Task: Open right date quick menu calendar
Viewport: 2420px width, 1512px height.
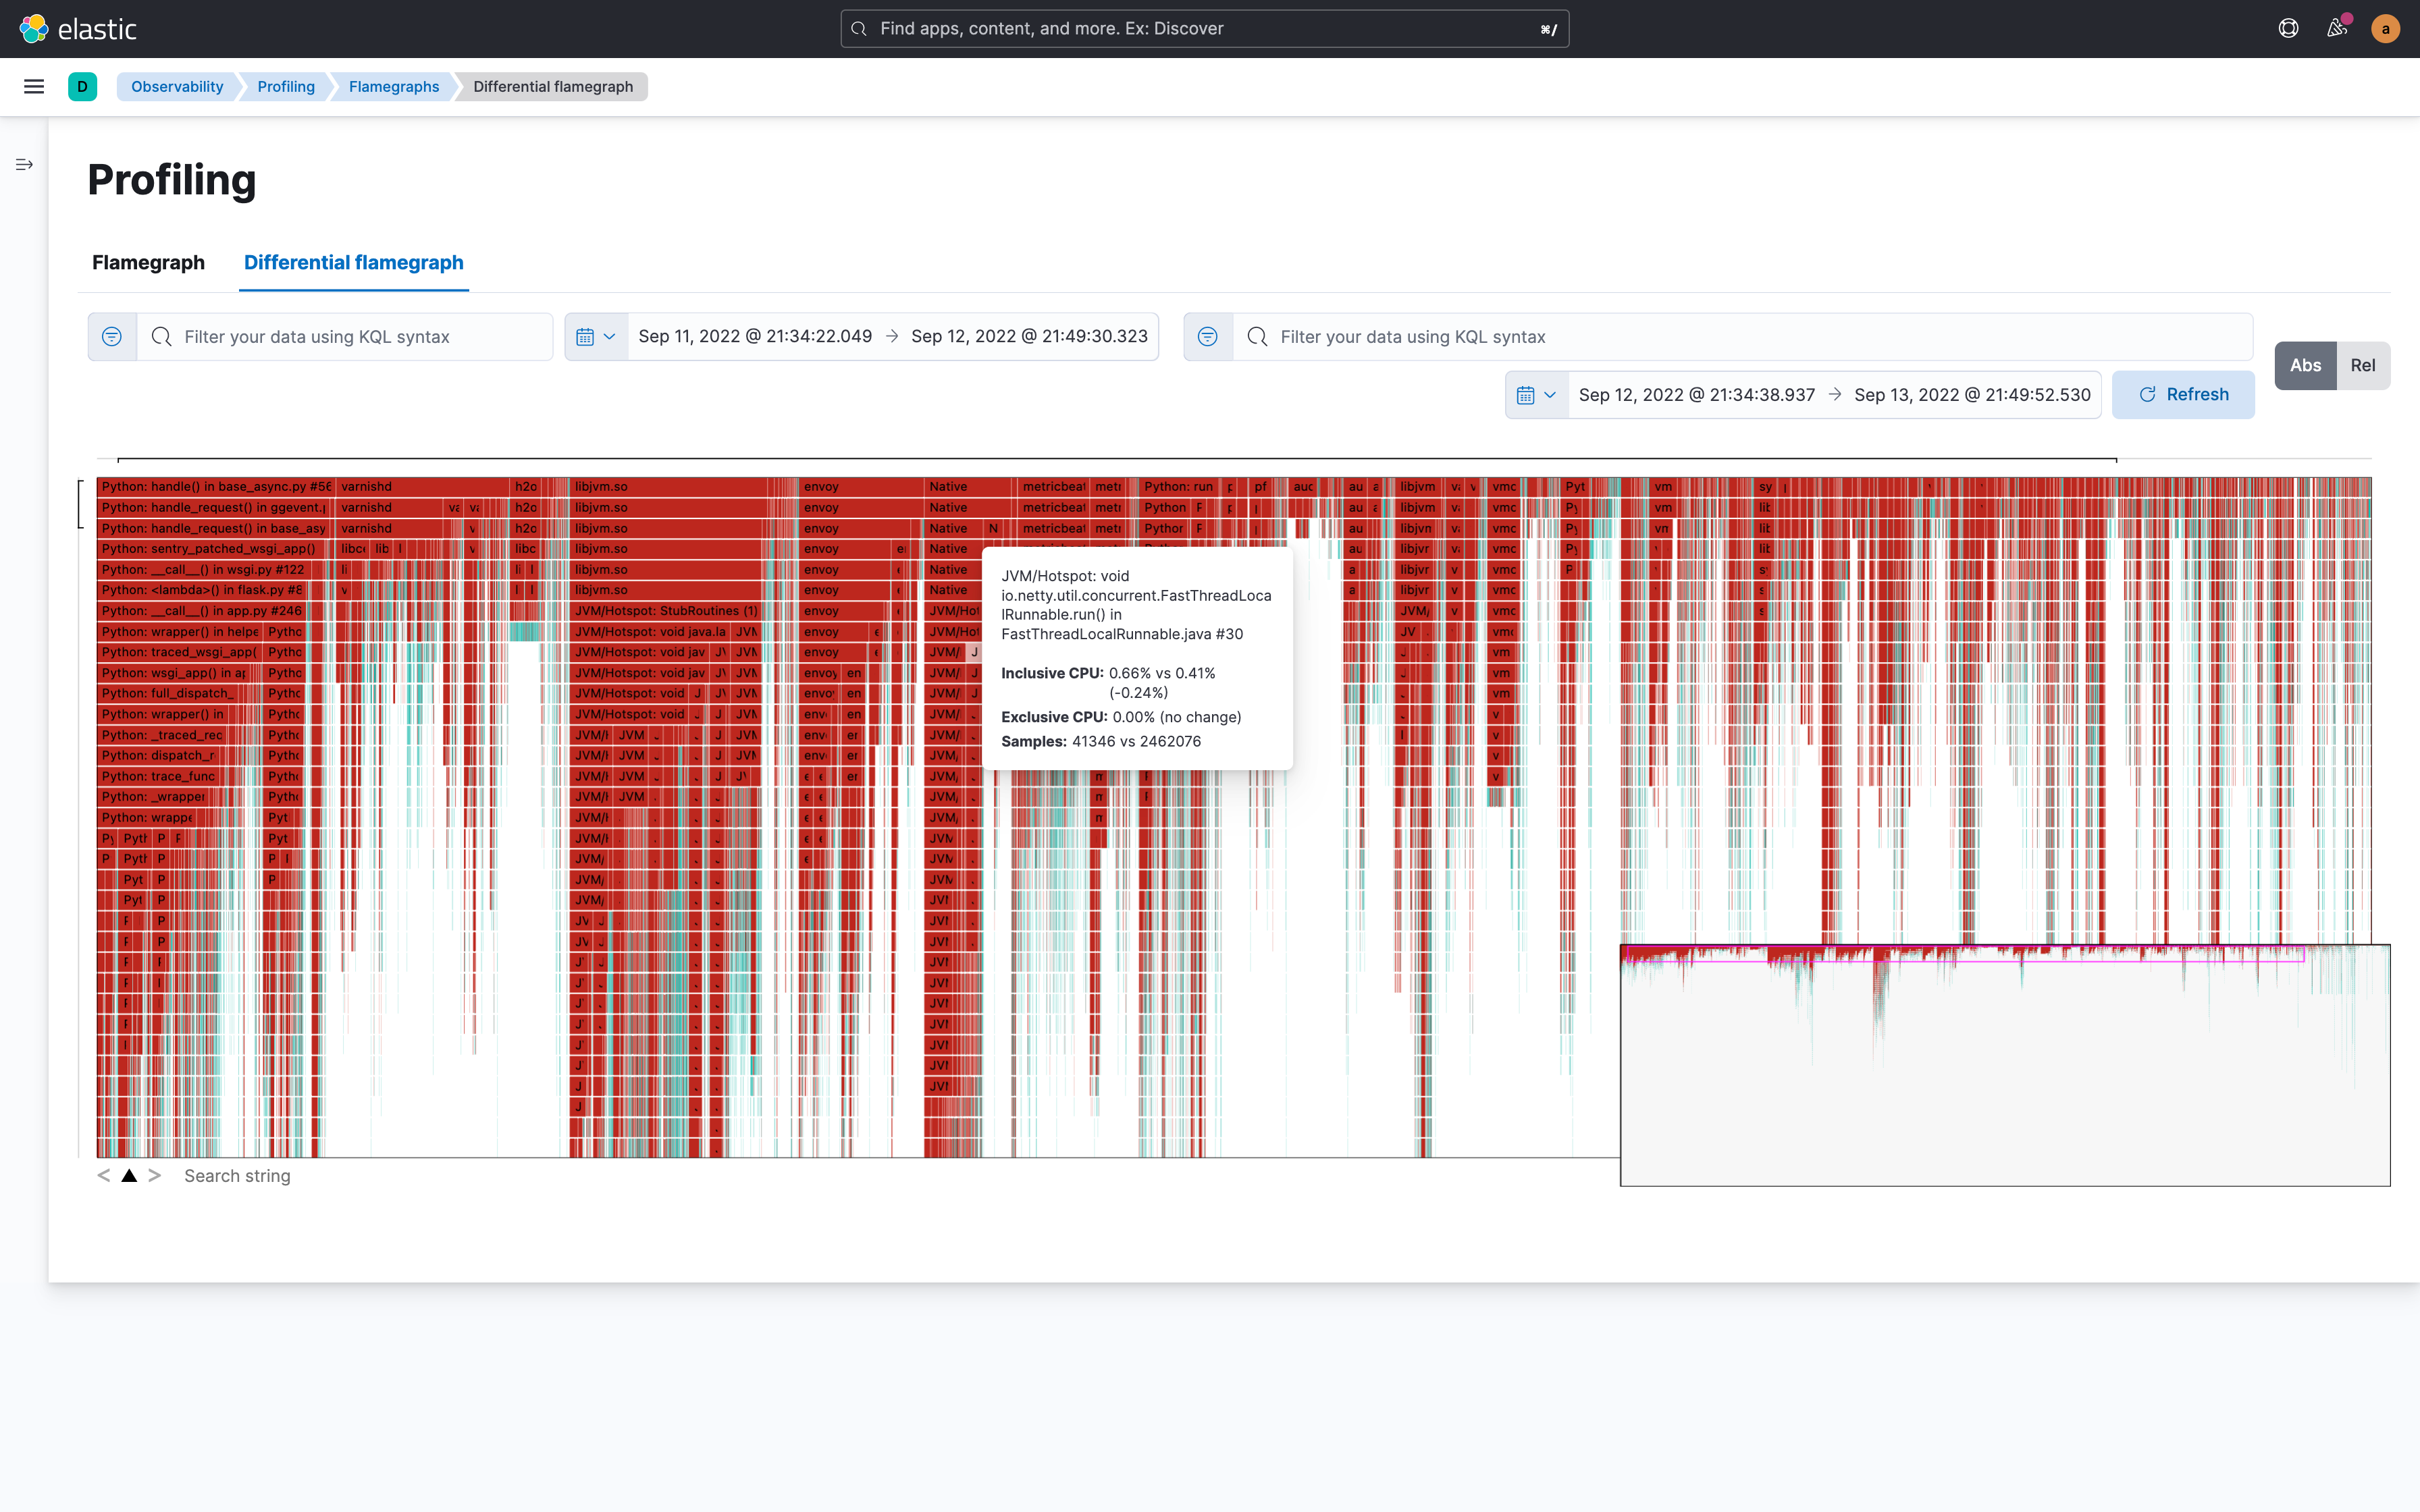Action: coord(1537,395)
